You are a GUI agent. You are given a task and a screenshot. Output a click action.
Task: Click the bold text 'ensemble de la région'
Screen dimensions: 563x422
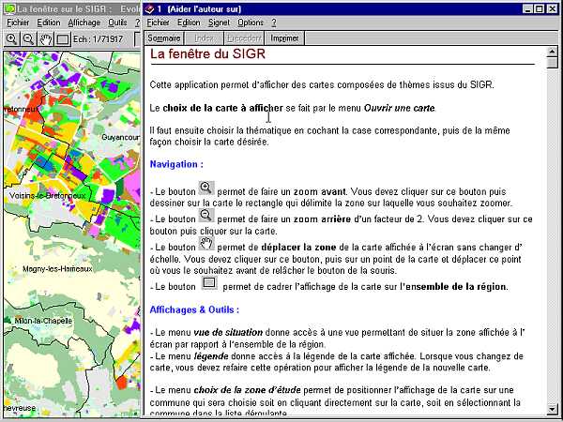pos(456,287)
